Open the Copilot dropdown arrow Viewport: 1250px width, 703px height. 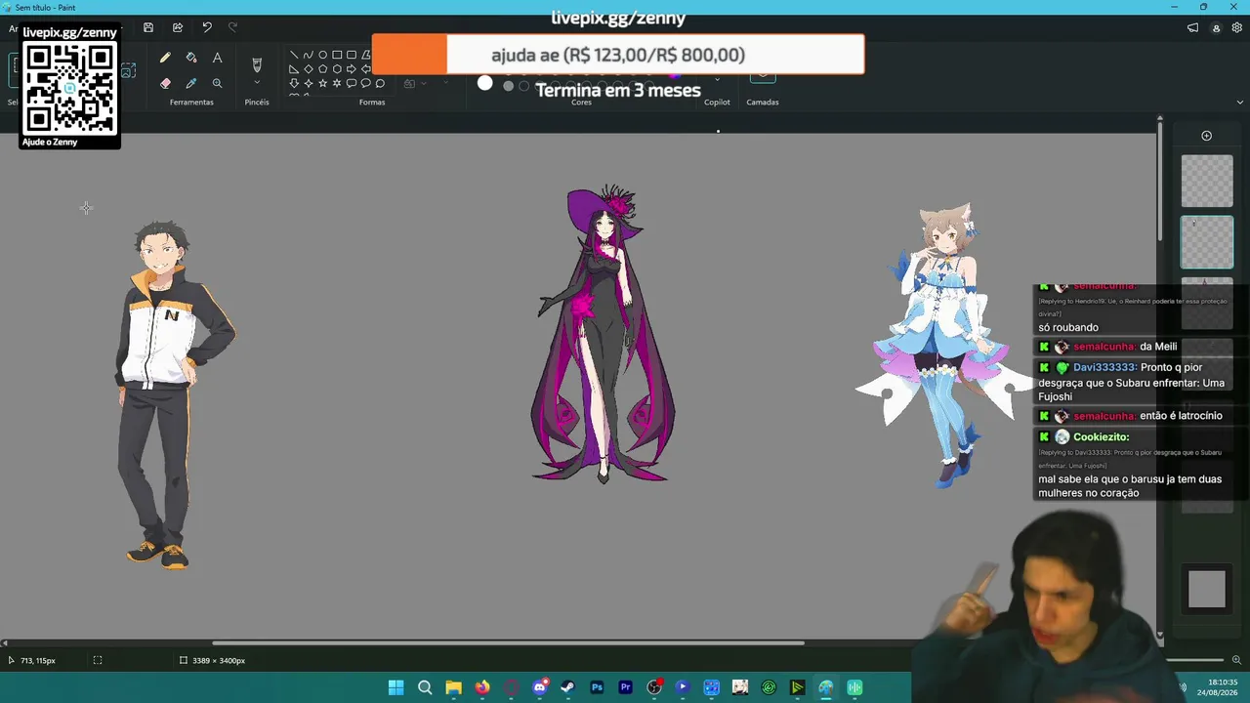click(718, 80)
